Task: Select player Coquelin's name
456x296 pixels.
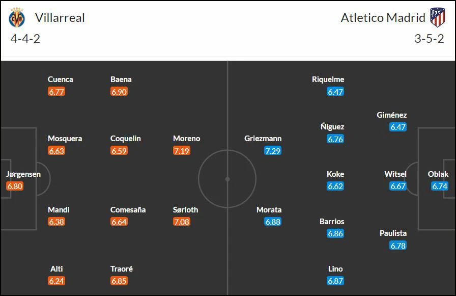Action: (125, 138)
